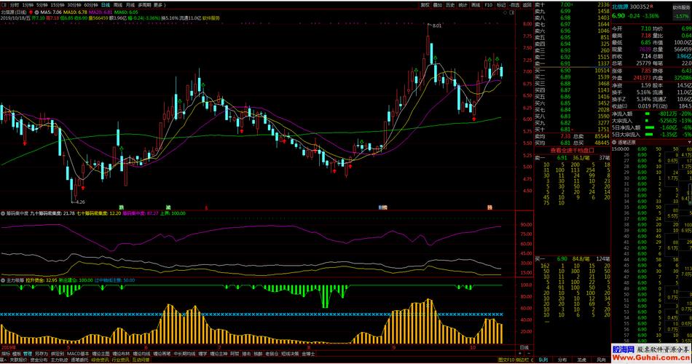Open the 行业资讯 bottom tab

point(120,360)
